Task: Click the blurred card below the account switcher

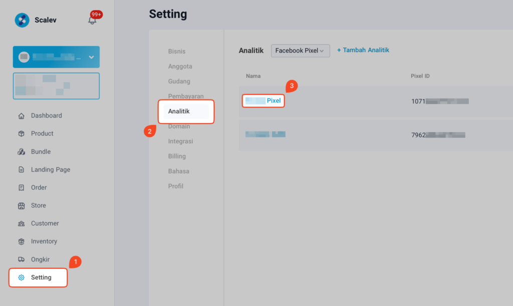Action: click(x=56, y=86)
